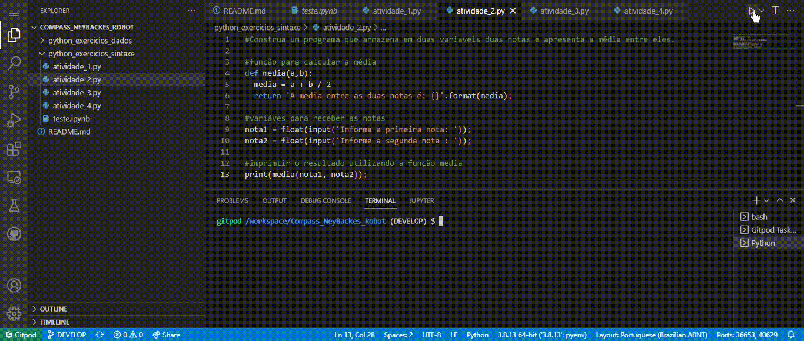Close the terminal panel
The image size is (804, 341).
(793, 200)
